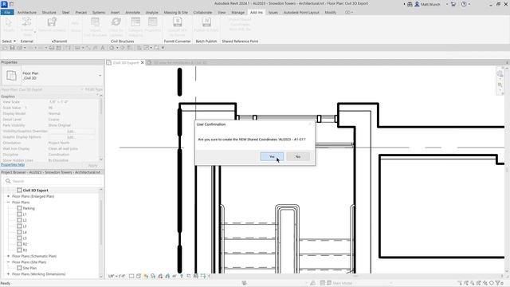Select the R2 floor plan
This screenshot has height=287, width=510.
(x=25, y=244)
